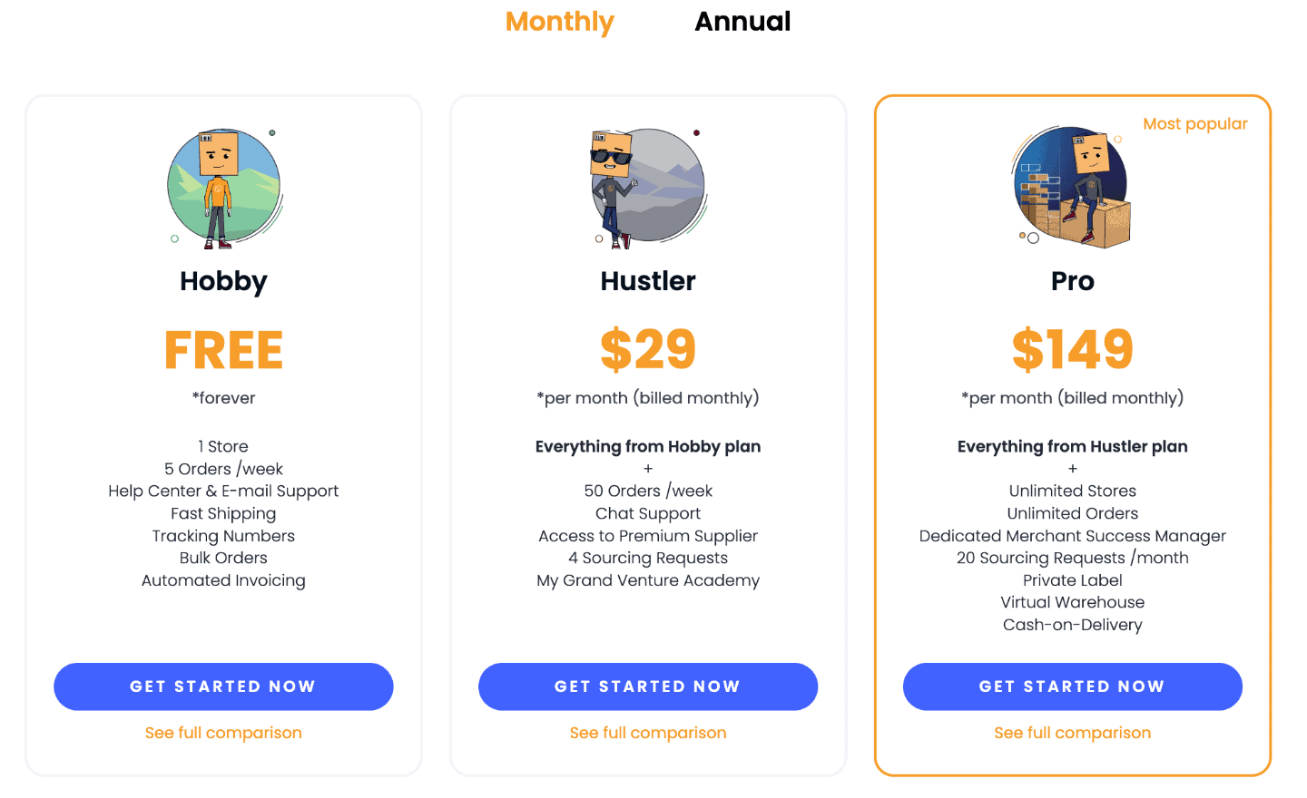The image size is (1307, 798).
Task: Click Get Started Now for Pro plan
Action: click(x=1072, y=686)
